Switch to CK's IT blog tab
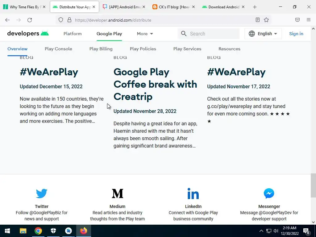 click(174, 7)
